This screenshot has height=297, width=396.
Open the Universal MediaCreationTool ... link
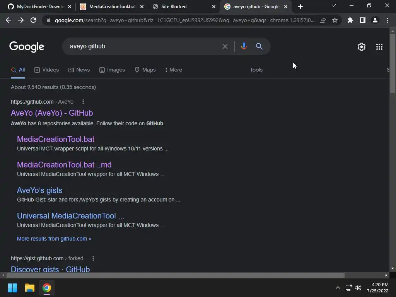click(x=70, y=216)
